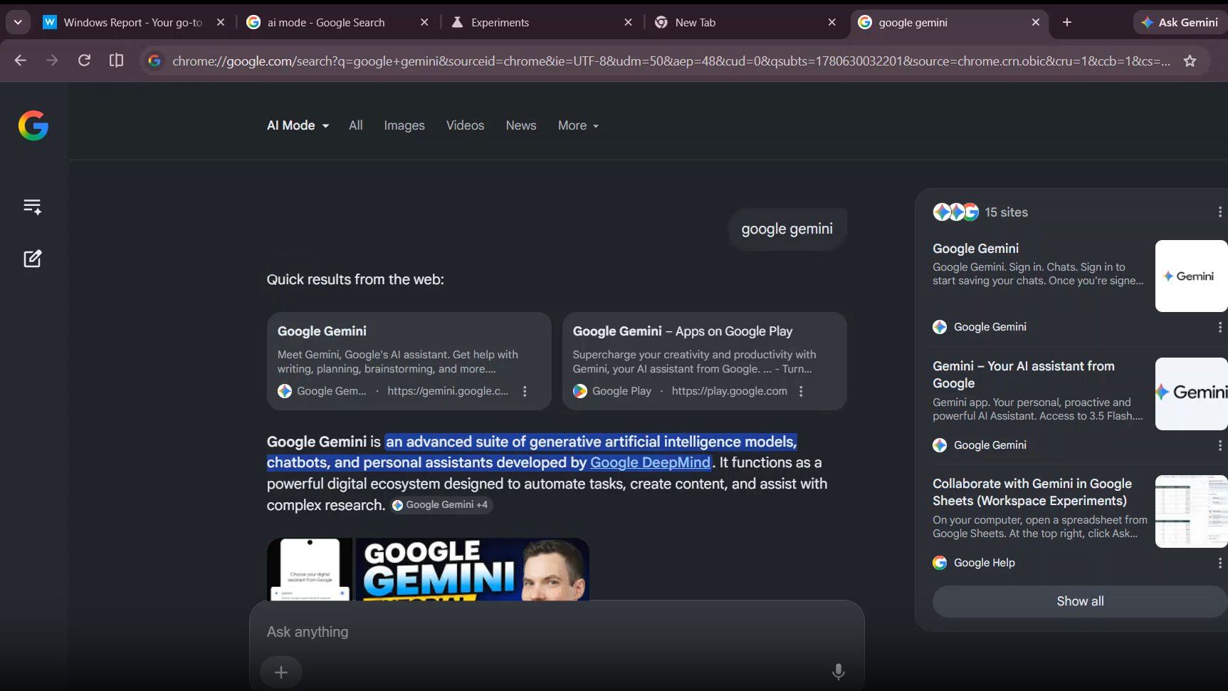Switch to ai mode - Google Search tab
1228x691 pixels.
(326, 22)
